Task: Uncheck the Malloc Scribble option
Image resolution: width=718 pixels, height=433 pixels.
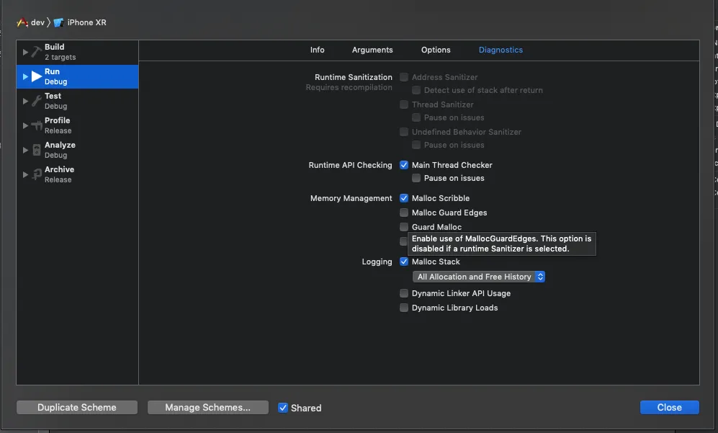Action: point(404,198)
